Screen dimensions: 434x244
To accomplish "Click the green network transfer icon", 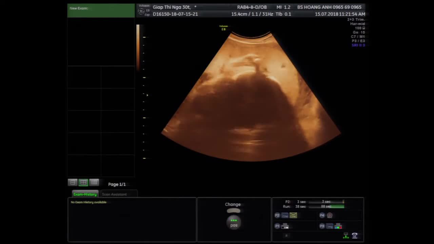I will 346,236.
